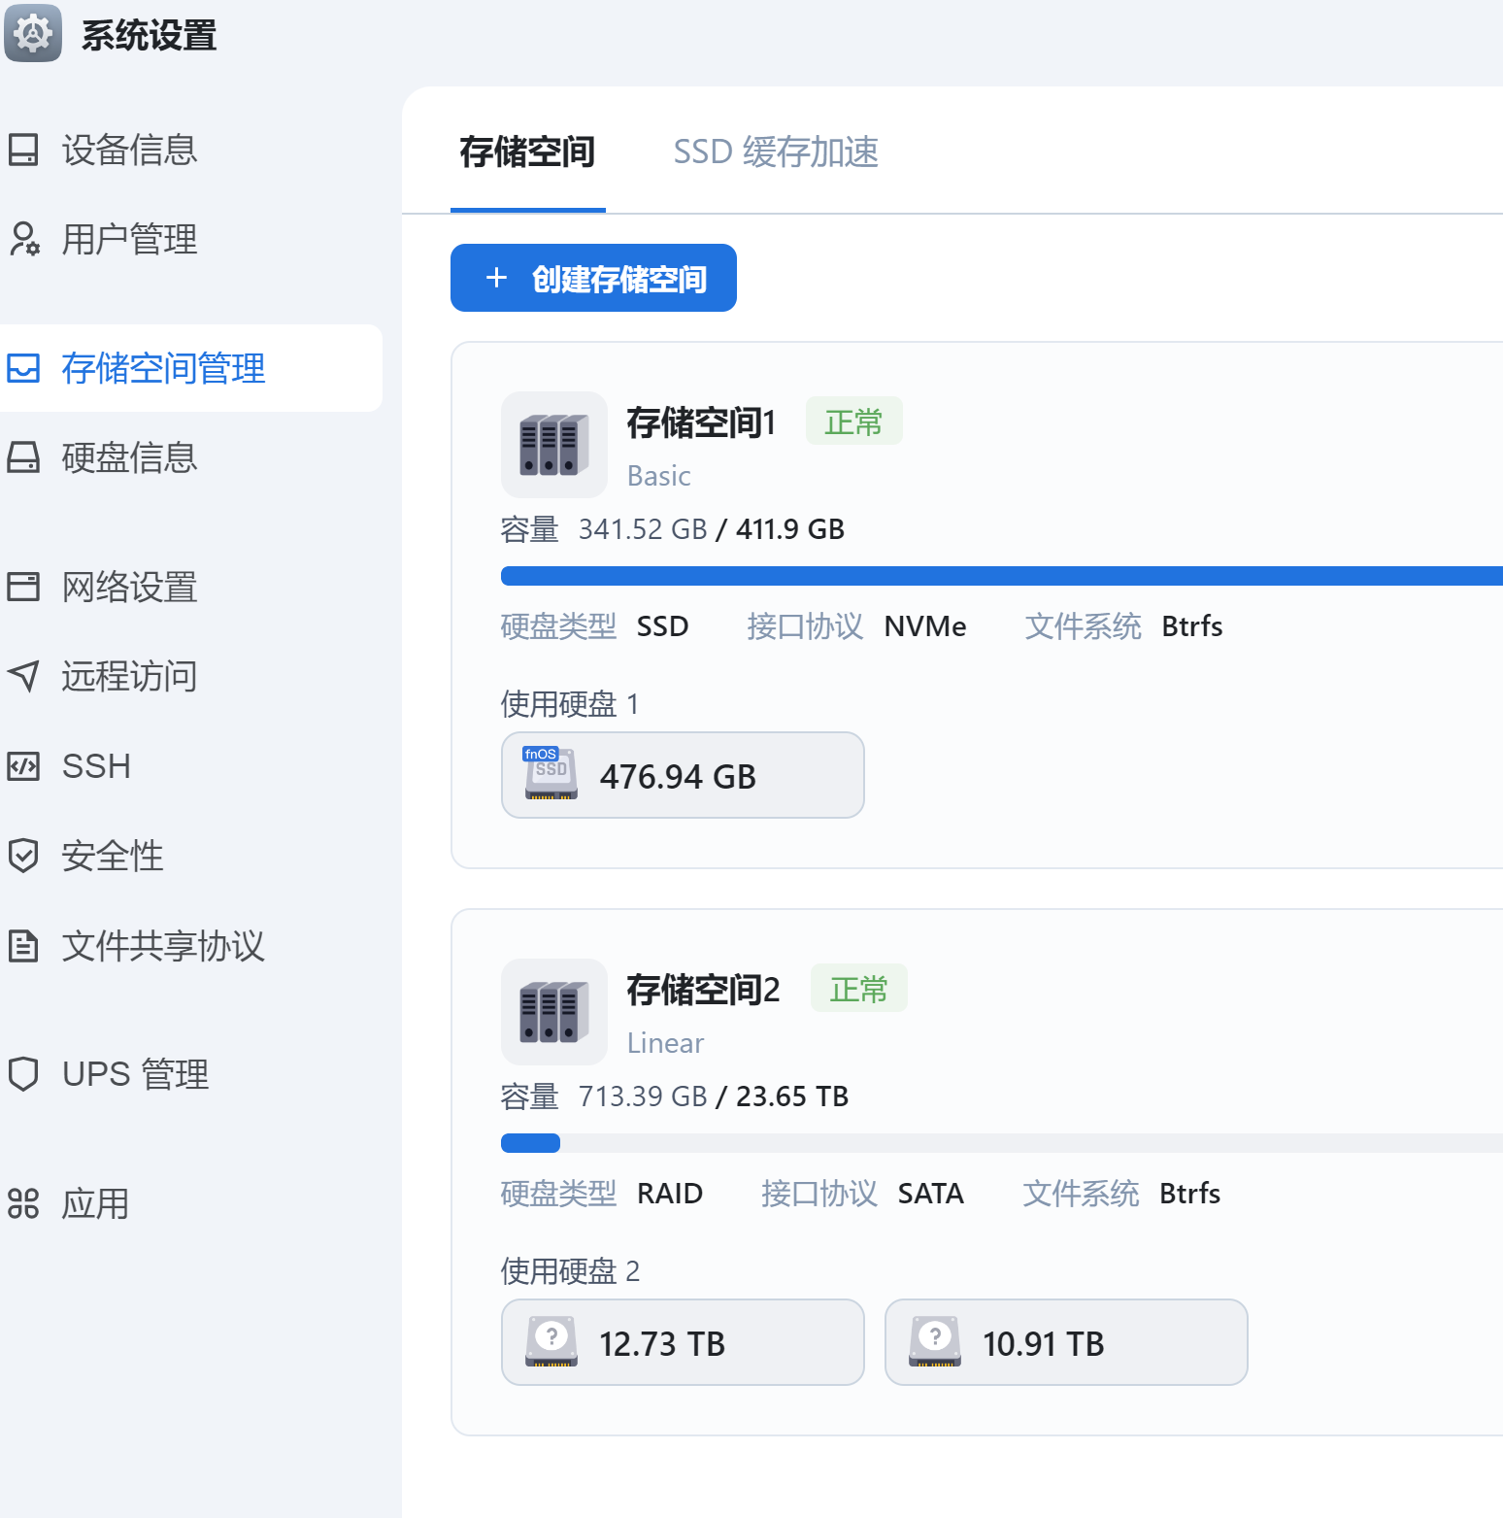Select Storage Space Management in the sidebar
The width and height of the screenshot is (1503, 1518).
162,368
